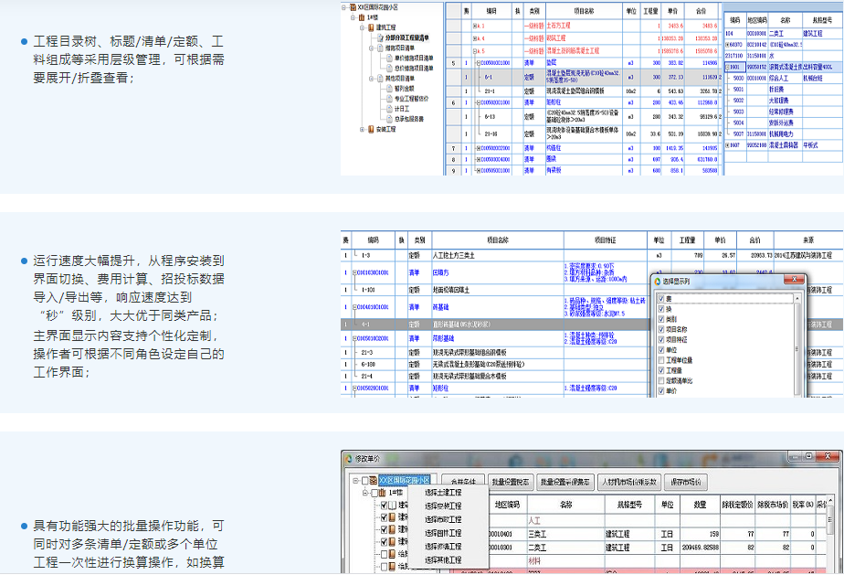The height and width of the screenshot is (575, 844).
Task: Enable the 工程单位量 column checkbox
Action: tap(662, 360)
